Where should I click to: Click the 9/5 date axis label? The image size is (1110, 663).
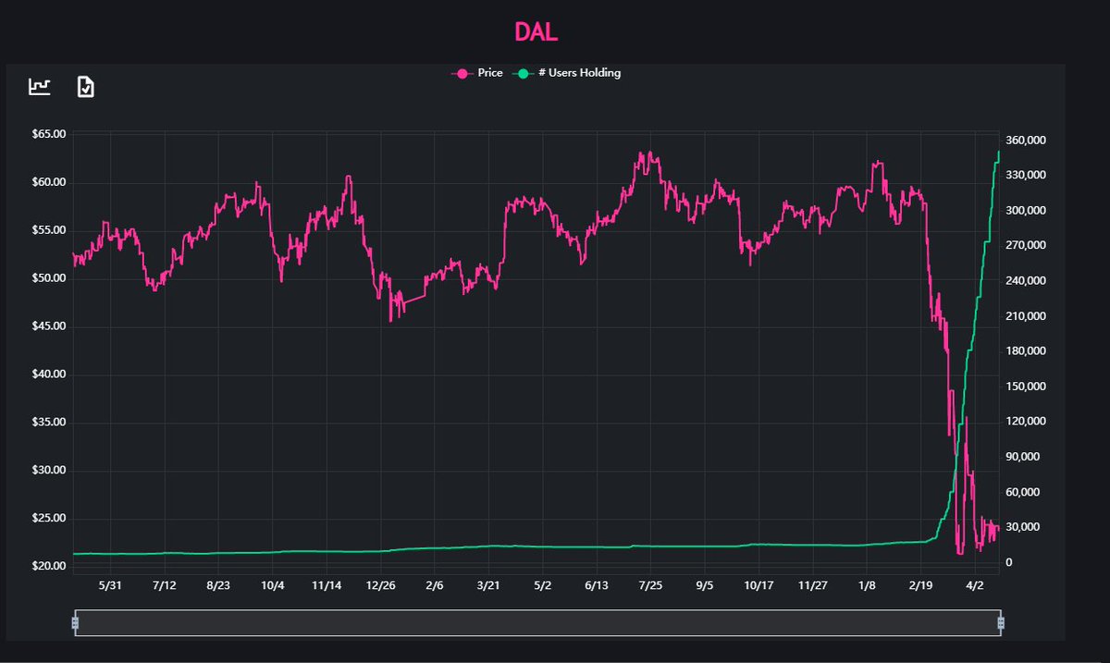[705, 586]
